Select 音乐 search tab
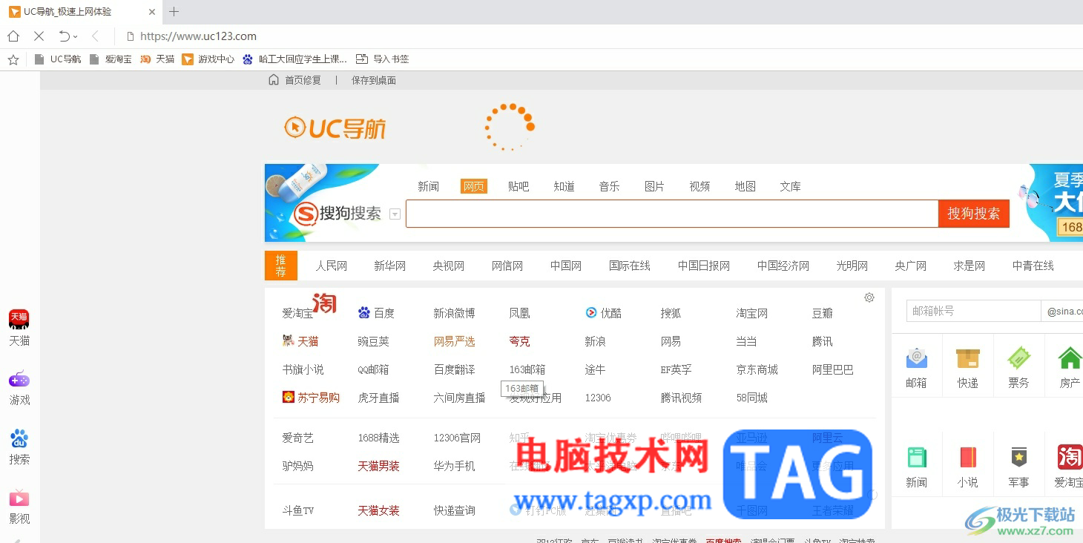The width and height of the screenshot is (1083, 543). (x=609, y=186)
